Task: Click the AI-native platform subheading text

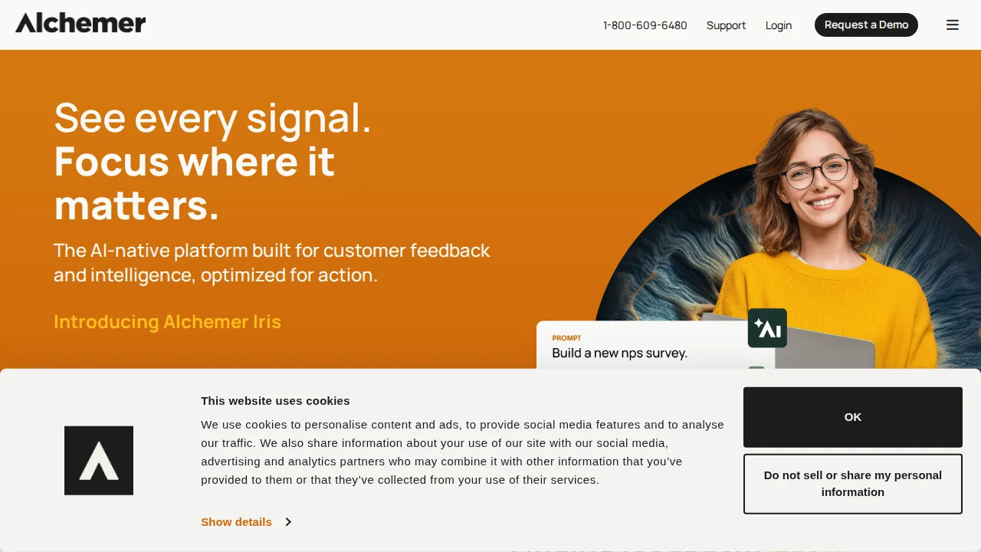Action: tap(271, 263)
